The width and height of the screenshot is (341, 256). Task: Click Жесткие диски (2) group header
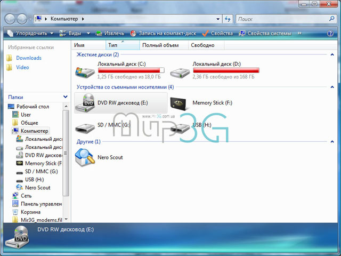pos(98,54)
